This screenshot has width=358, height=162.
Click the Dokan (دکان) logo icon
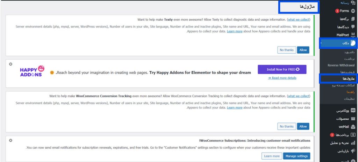(353, 43)
